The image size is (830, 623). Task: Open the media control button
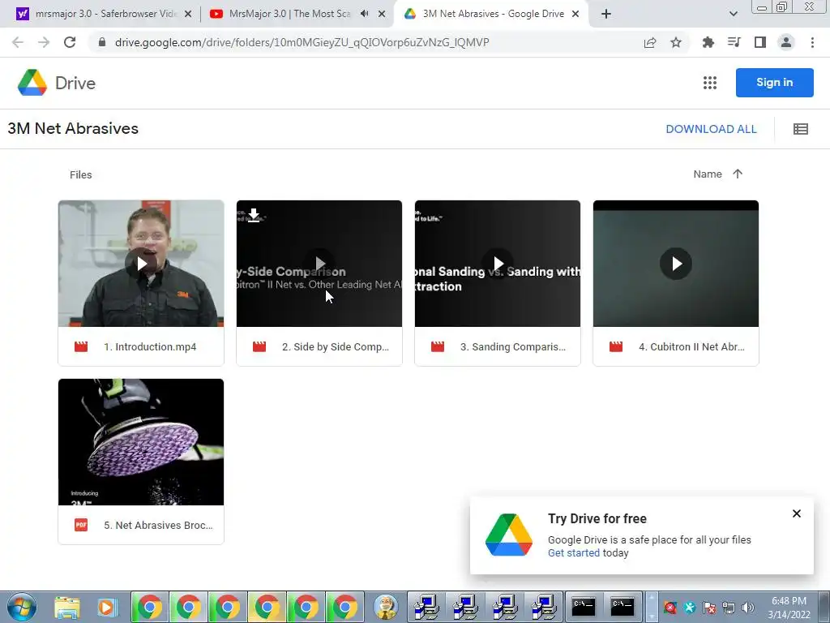(x=734, y=42)
